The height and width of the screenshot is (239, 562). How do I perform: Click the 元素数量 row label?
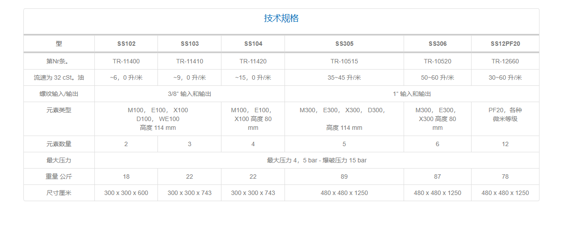pos(59,144)
